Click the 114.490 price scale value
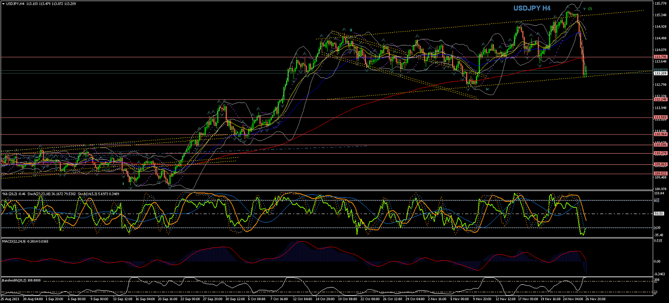Image resolution: width=669 pixels, height=303 pixels. 661,38
